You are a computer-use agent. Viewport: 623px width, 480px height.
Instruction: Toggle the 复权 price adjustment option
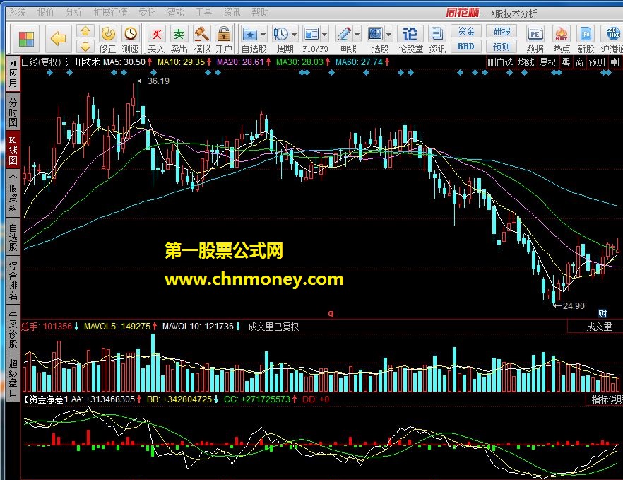(547, 62)
